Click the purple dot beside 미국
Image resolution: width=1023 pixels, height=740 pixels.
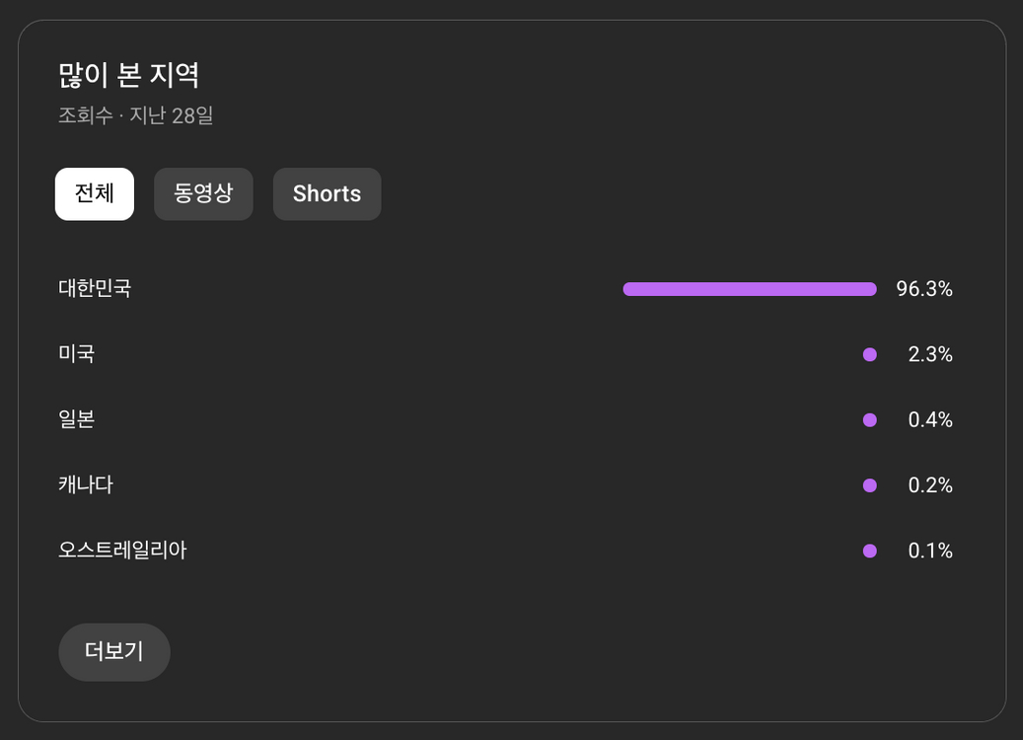(870, 353)
